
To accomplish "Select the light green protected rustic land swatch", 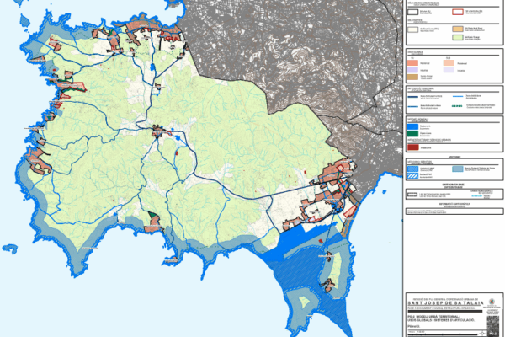I will [458, 37].
